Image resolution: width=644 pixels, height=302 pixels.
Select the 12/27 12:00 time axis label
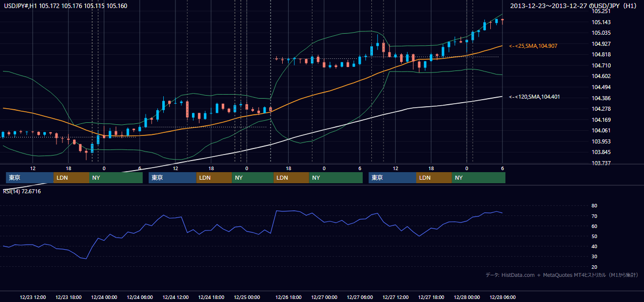pos(396,297)
